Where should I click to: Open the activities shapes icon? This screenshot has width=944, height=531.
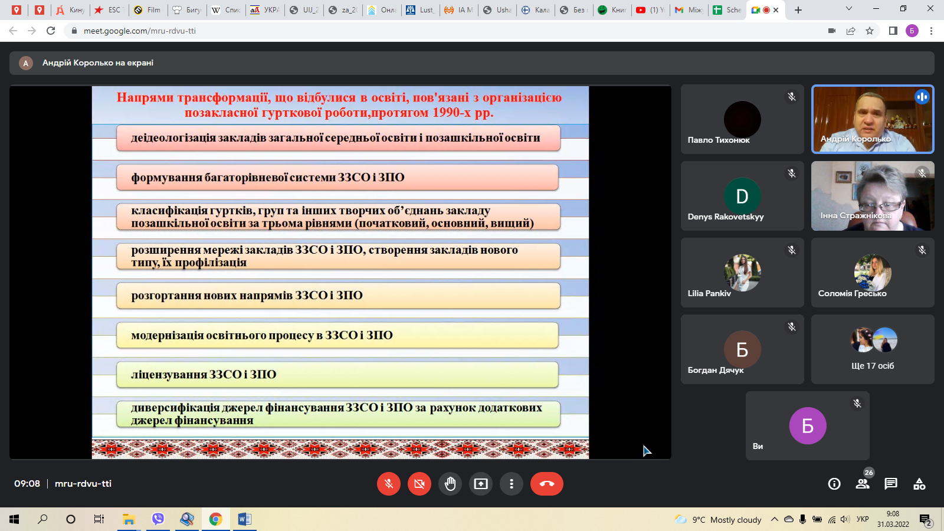click(x=919, y=484)
